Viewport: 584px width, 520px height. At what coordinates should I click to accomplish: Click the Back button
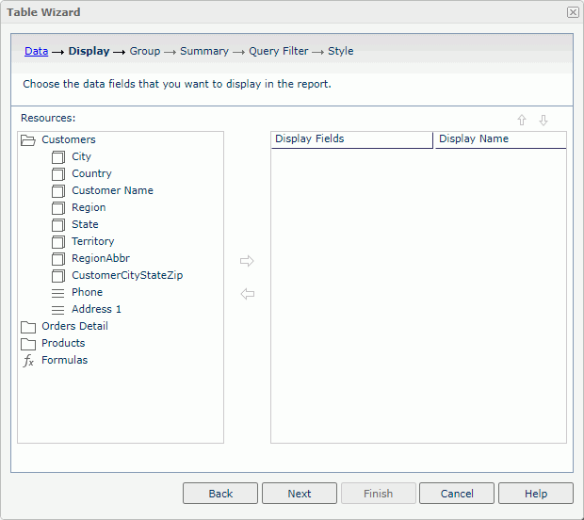pos(220,494)
